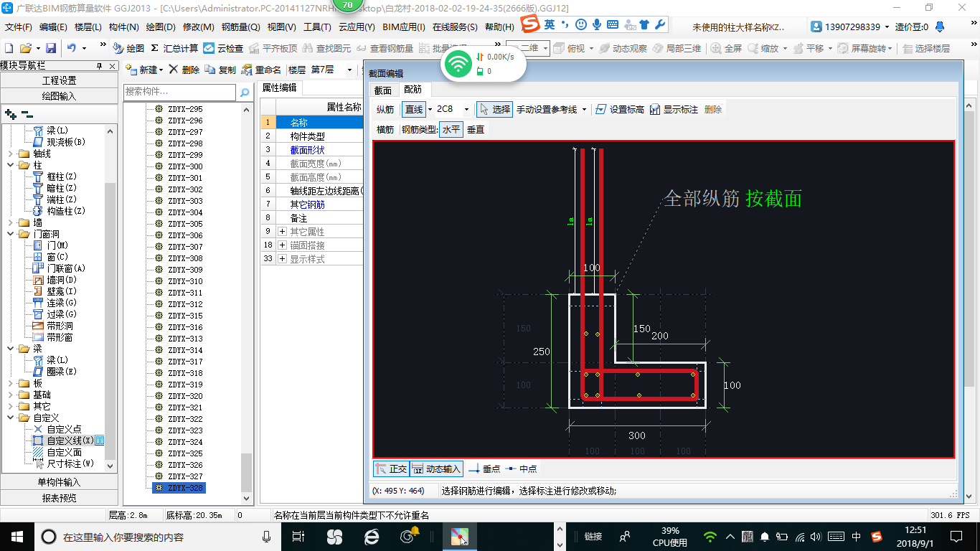The height and width of the screenshot is (551, 980).
Task: Choose 垂直 vertical rebar type
Action: pyautogui.click(x=476, y=130)
